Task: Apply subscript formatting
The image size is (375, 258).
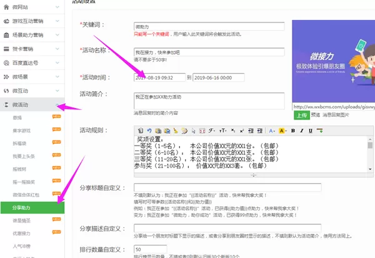Action: click(x=233, y=131)
